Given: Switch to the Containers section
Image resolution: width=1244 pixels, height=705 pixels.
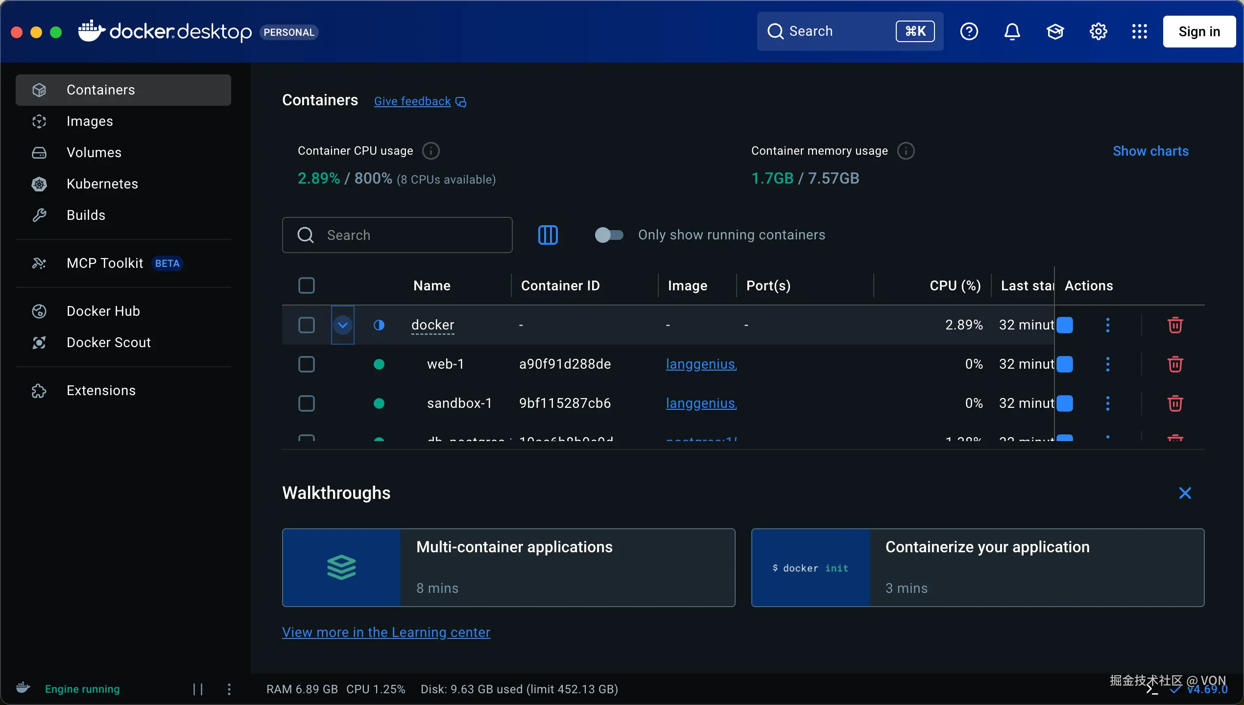Looking at the screenshot, I should coord(101,90).
